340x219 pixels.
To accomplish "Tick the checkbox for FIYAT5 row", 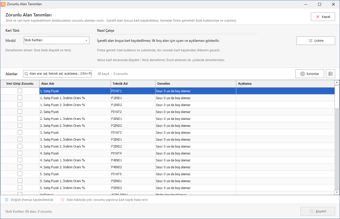I will coord(20,174).
